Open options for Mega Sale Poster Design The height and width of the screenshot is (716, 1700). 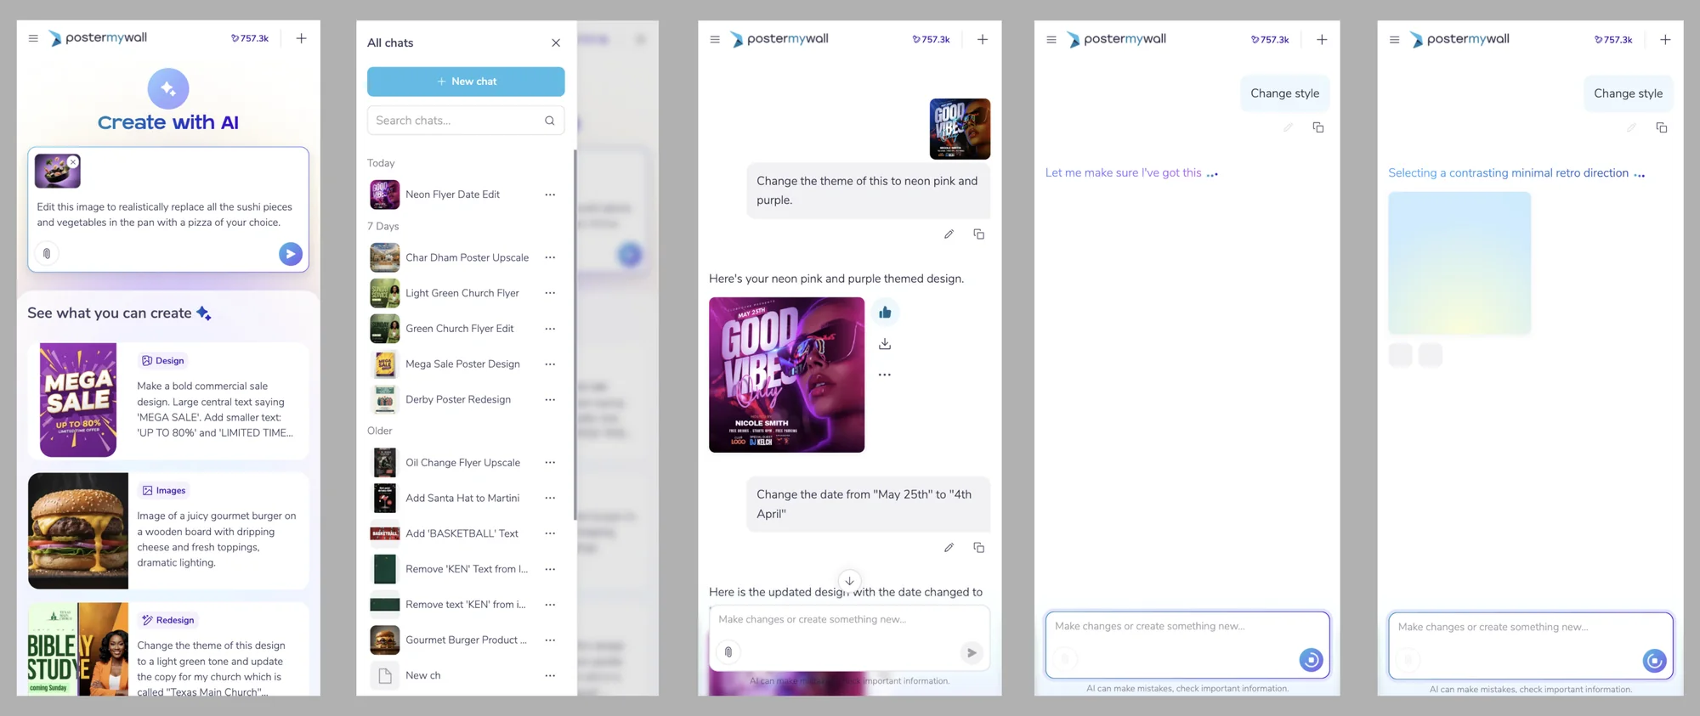coord(550,364)
